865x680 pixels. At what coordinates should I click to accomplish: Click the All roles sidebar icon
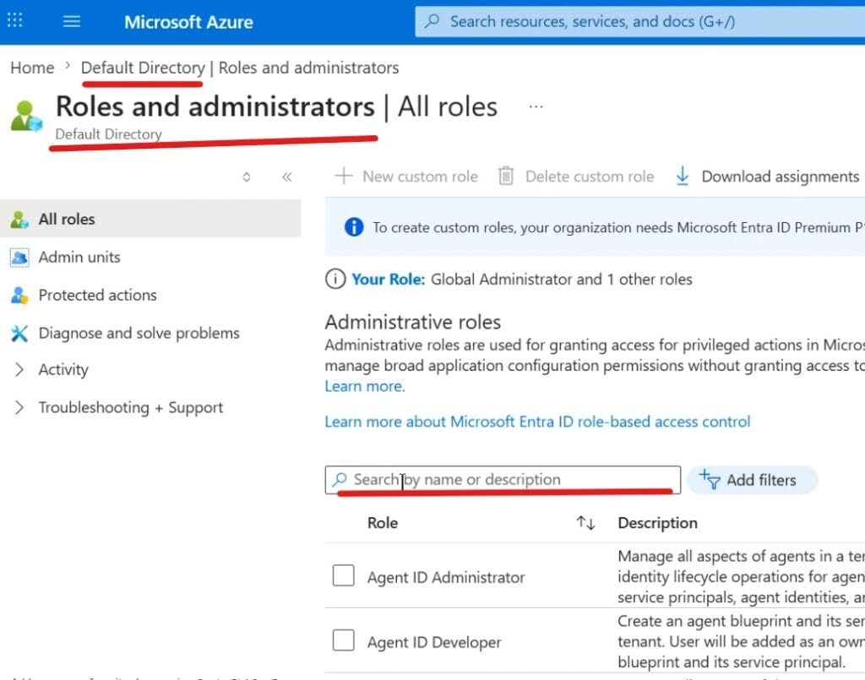coord(19,220)
